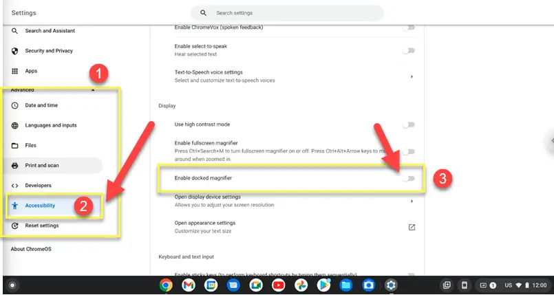
Task: Click 'Open appearance settings' text
Action: coord(205,223)
